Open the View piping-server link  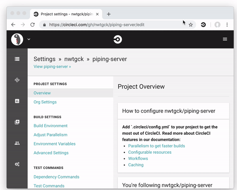[52, 66]
